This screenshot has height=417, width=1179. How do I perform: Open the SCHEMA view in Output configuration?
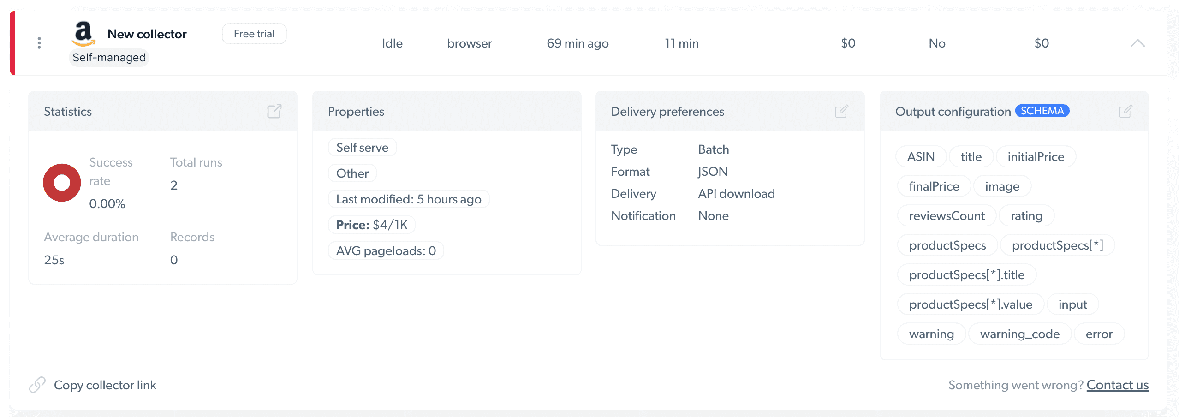click(1042, 111)
